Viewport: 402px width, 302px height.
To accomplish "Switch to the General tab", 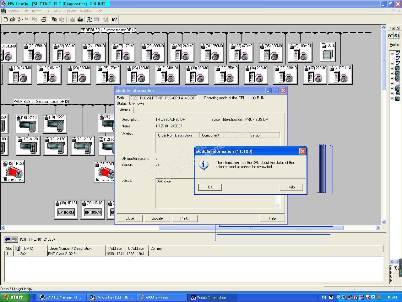I will point(125,109).
